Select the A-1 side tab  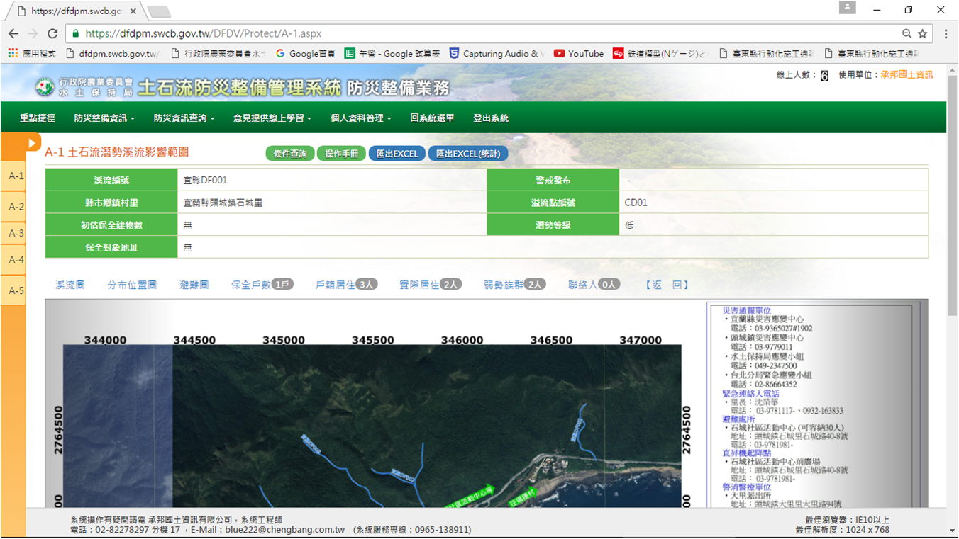click(x=13, y=176)
